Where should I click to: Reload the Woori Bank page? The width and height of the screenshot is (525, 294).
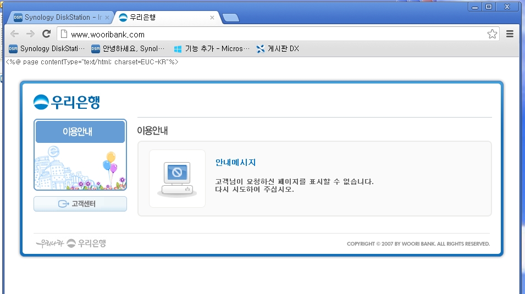tap(47, 34)
